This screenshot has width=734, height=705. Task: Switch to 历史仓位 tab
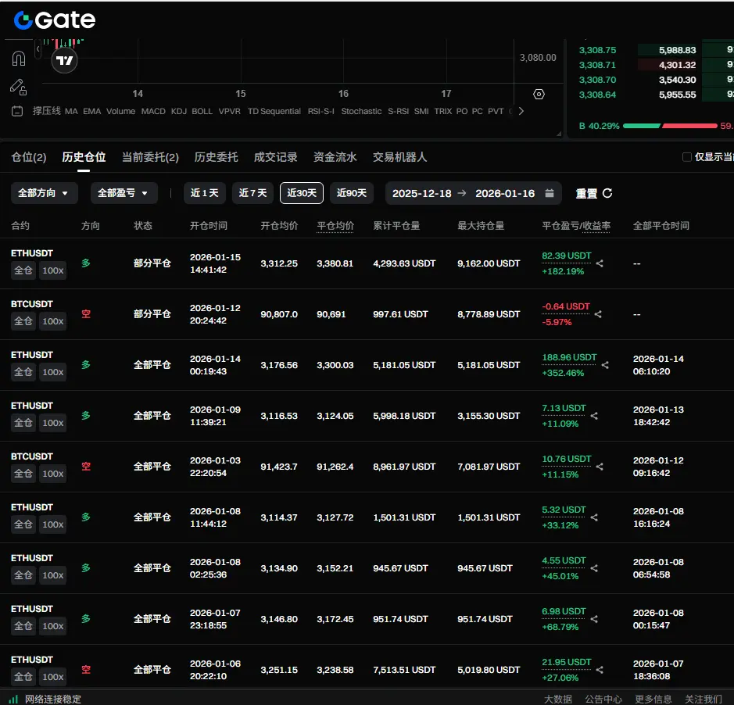(84, 157)
